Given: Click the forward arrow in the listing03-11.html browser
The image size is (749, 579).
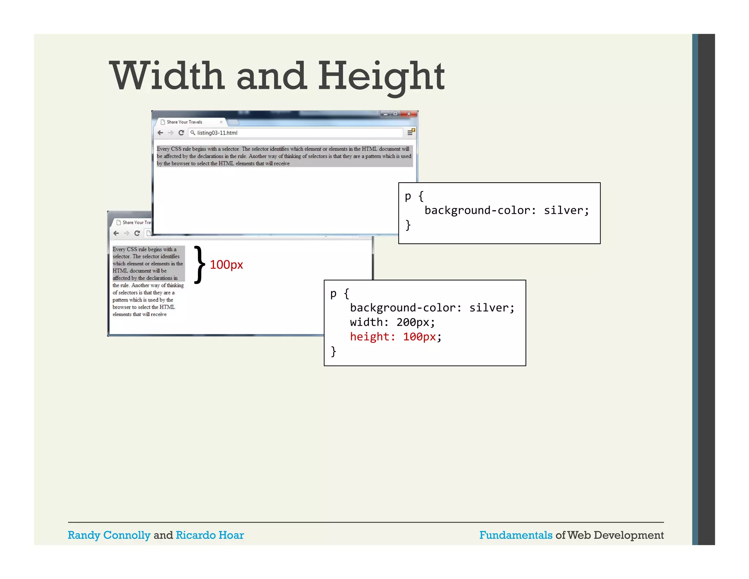Looking at the screenshot, I should pos(171,133).
